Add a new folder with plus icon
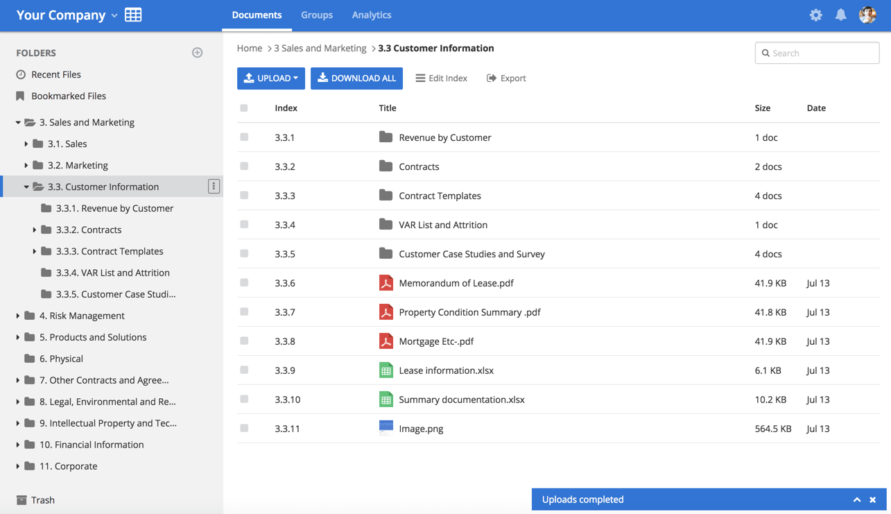891x514 pixels. point(198,53)
